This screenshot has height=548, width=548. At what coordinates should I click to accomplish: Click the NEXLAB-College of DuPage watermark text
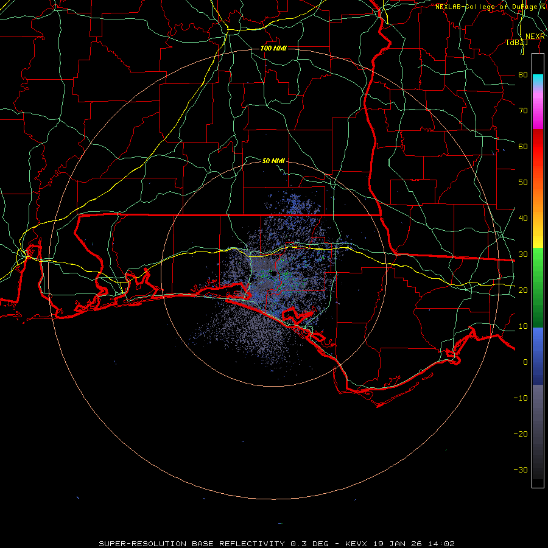point(491,7)
